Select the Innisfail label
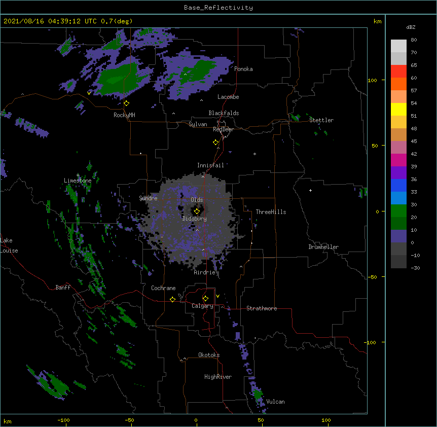Screen dimensions: 437x427 [x=210, y=165]
